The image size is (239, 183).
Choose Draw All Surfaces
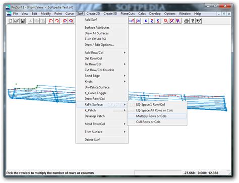point(102,33)
